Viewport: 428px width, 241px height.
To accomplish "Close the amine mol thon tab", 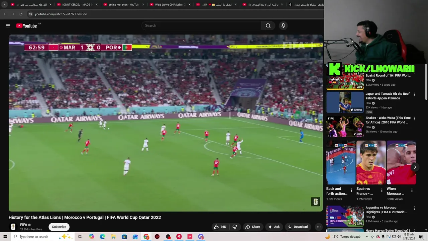I will 143,5.
